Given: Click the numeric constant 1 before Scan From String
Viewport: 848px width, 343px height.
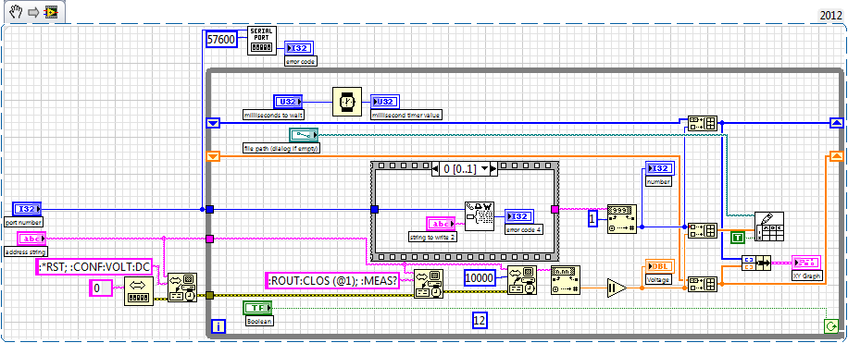Looking at the screenshot, I should 592,219.
